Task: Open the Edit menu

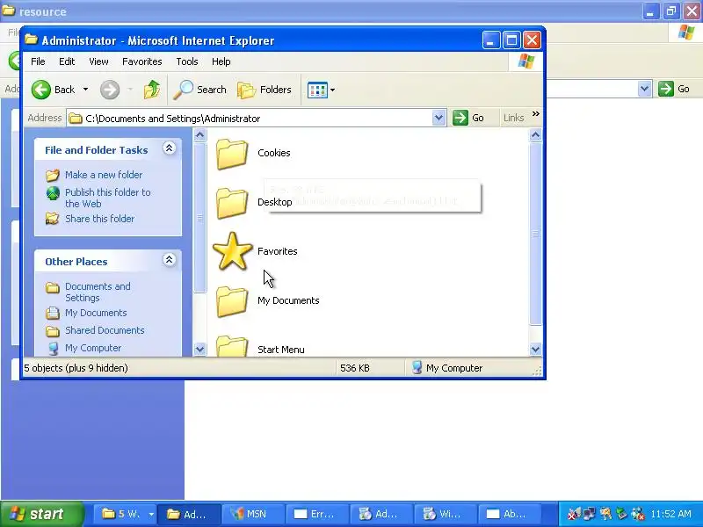Action: pos(67,61)
